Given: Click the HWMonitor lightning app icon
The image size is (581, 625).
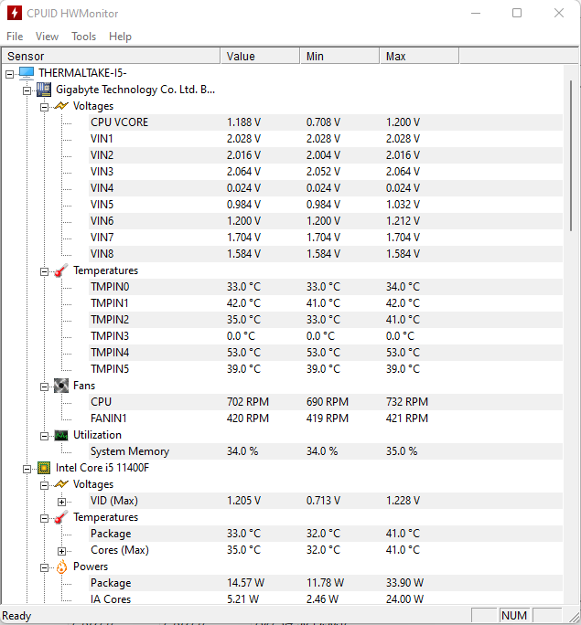Looking at the screenshot, I should click(15, 13).
